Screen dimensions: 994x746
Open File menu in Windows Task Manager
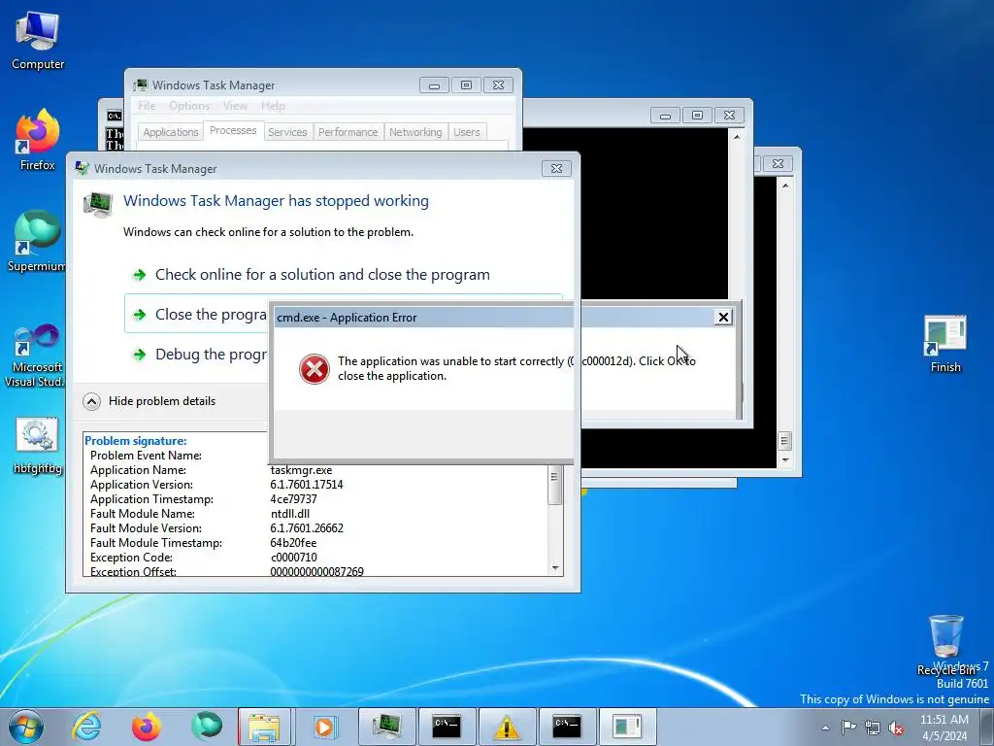coord(147,106)
